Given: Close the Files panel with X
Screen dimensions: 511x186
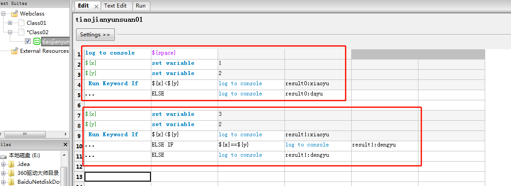Looking at the screenshot, I should [x=65, y=145].
